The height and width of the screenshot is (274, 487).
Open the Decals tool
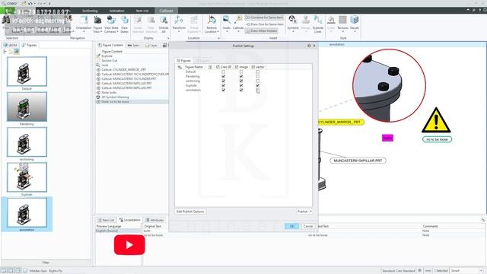click(x=355, y=24)
